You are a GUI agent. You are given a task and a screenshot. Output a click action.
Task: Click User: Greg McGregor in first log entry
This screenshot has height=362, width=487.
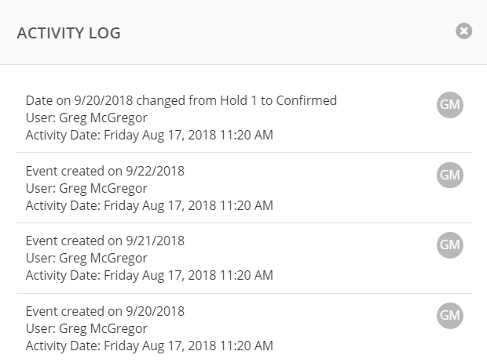[x=86, y=118]
